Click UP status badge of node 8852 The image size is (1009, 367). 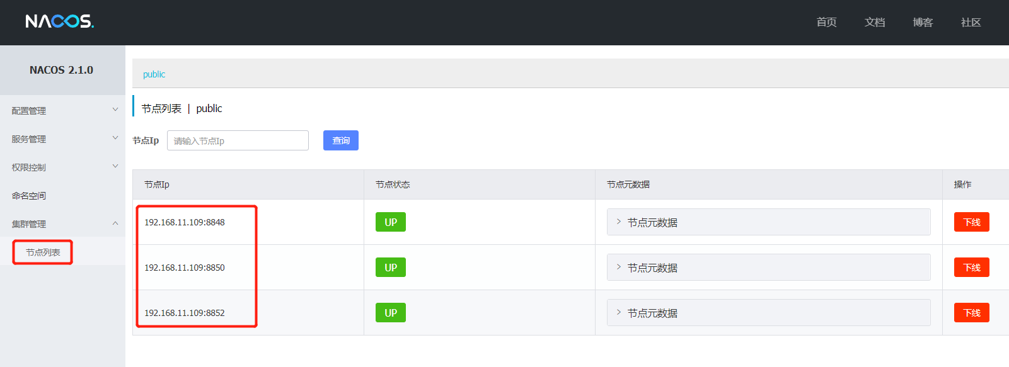coord(391,313)
